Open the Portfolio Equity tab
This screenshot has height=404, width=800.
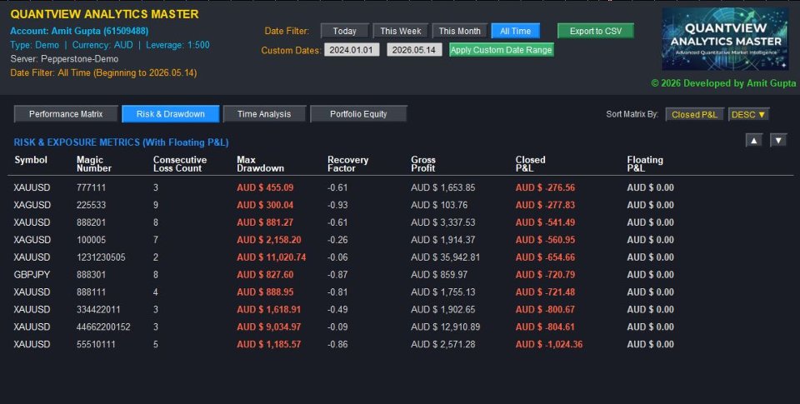358,114
